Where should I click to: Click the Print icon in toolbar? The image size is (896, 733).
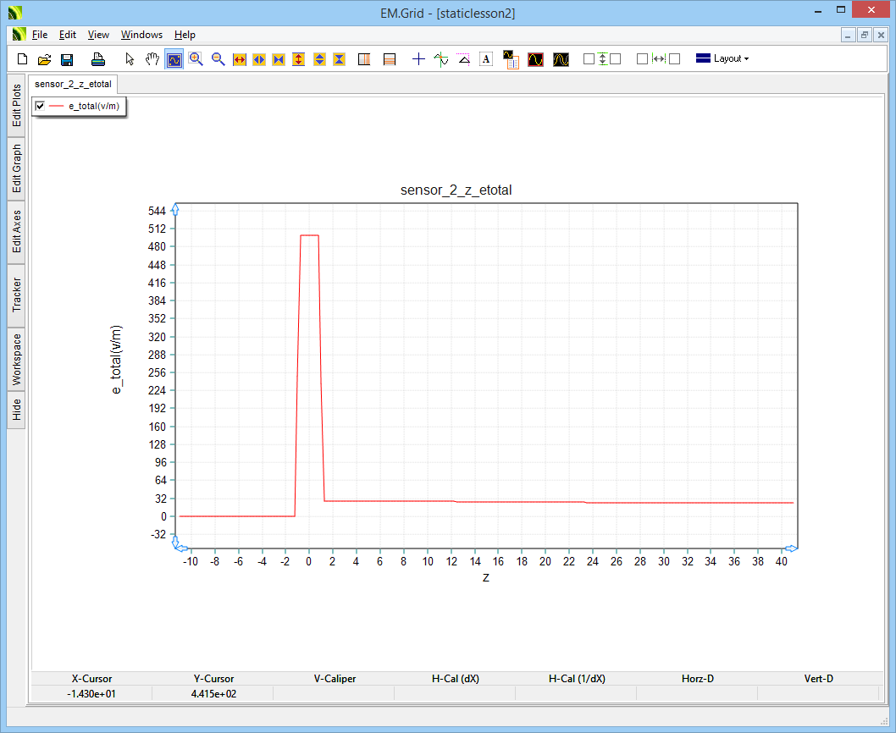point(98,59)
